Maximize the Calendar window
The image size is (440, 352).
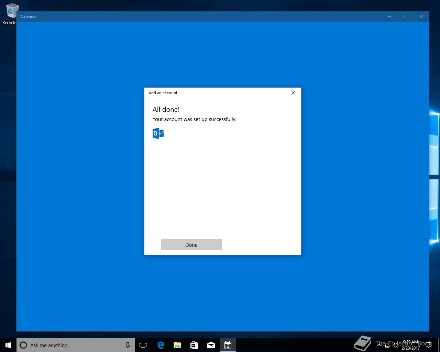[x=405, y=16]
